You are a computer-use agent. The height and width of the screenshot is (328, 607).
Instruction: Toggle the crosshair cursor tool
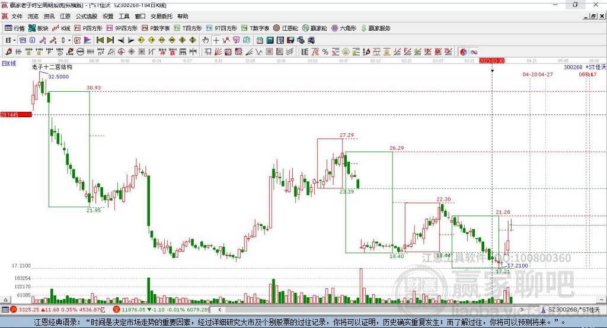click(x=216, y=40)
